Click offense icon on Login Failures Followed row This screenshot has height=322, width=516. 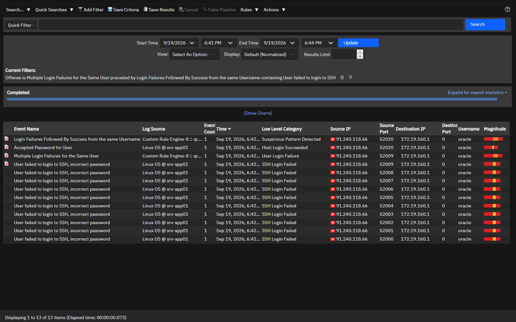pos(6,139)
